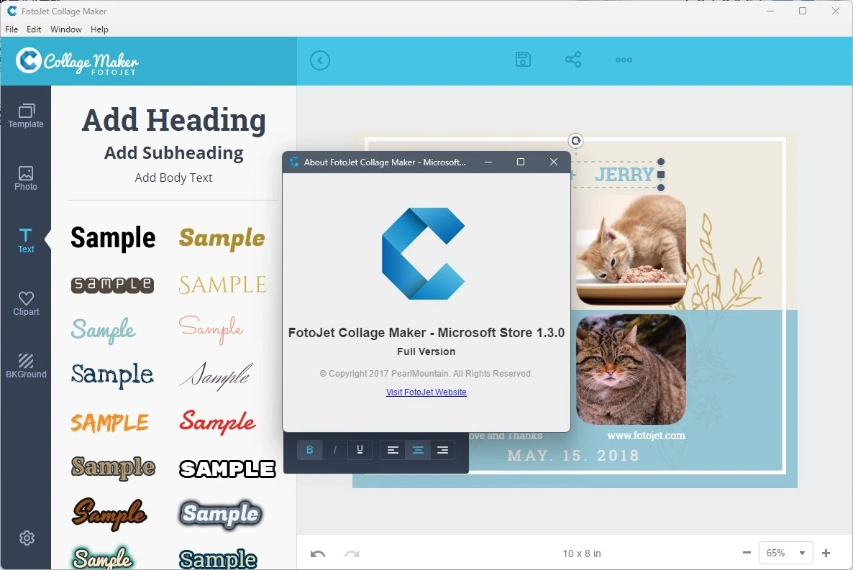
Task: Open the 65% zoom level dropdown
Action: click(x=785, y=553)
